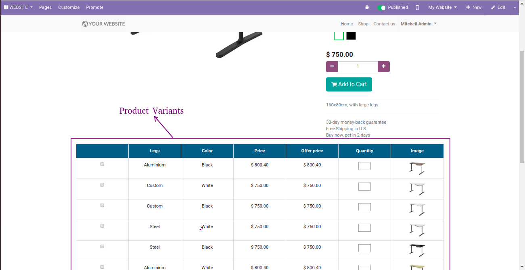Click the Image column header
The height and width of the screenshot is (270, 525).
pyautogui.click(x=417, y=151)
